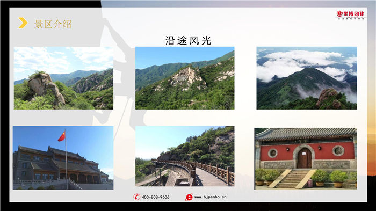The image size is (376, 211).
Task: Select the wooden boardwalk trail photo
Action: pos(185,156)
